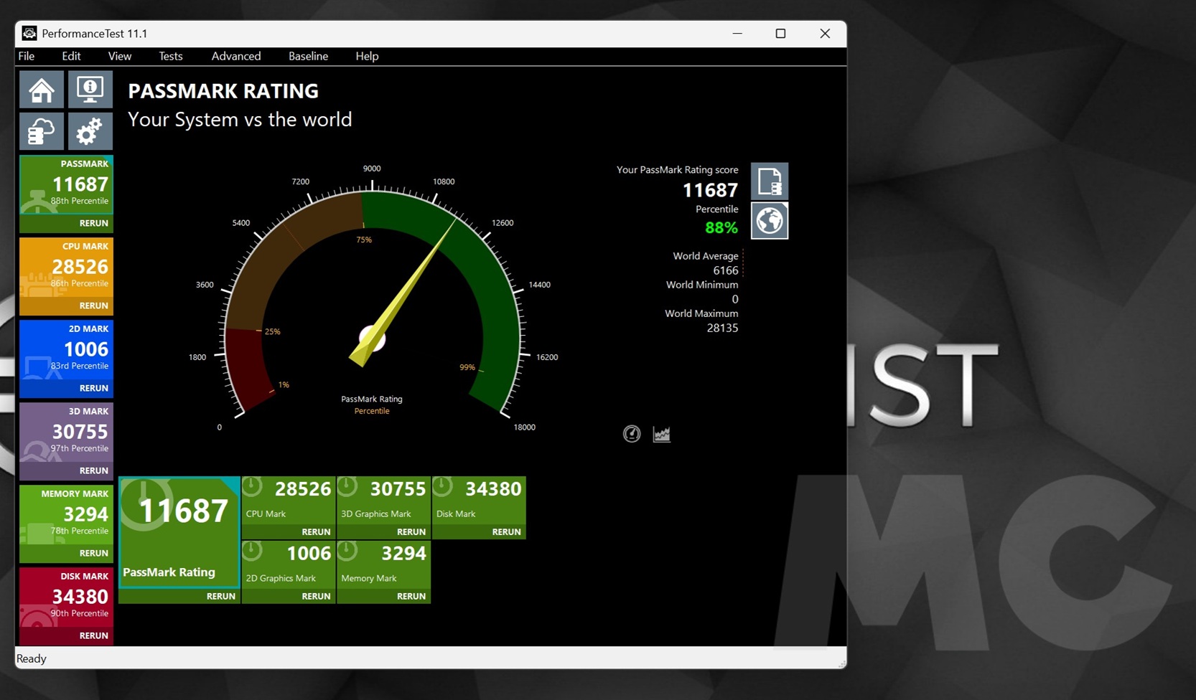Click the PASSMARK RATING heading
The width and height of the screenshot is (1196, 700).
click(x=223, y=91)
